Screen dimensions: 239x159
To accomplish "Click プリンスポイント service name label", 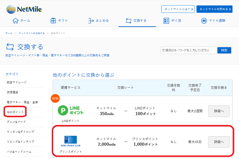I will click(71, 152).
